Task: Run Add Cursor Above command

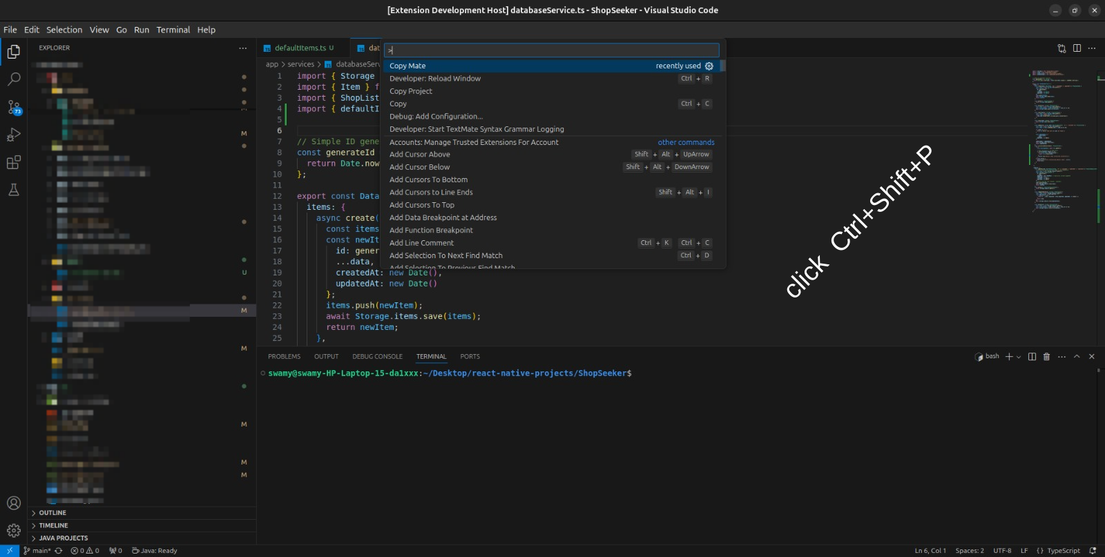Action: point(551,155)
